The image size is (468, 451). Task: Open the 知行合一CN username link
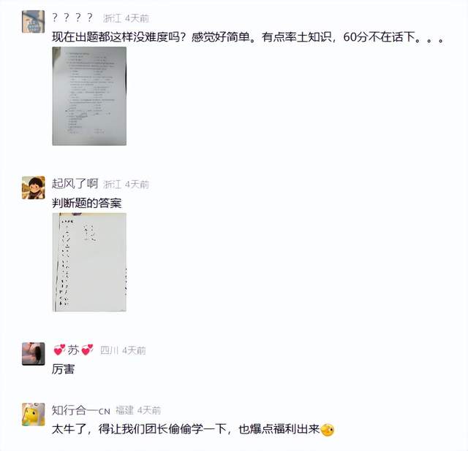[x=81, y=410]
